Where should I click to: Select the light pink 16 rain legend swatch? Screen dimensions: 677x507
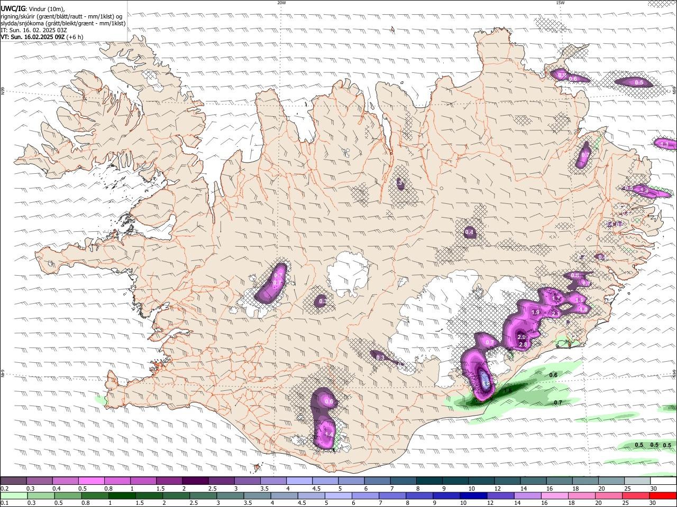pyautogui.click(x=555, y=495)
